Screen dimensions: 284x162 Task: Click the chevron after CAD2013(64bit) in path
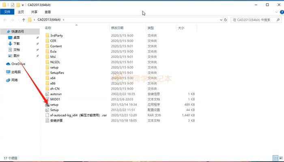(64, 19)
